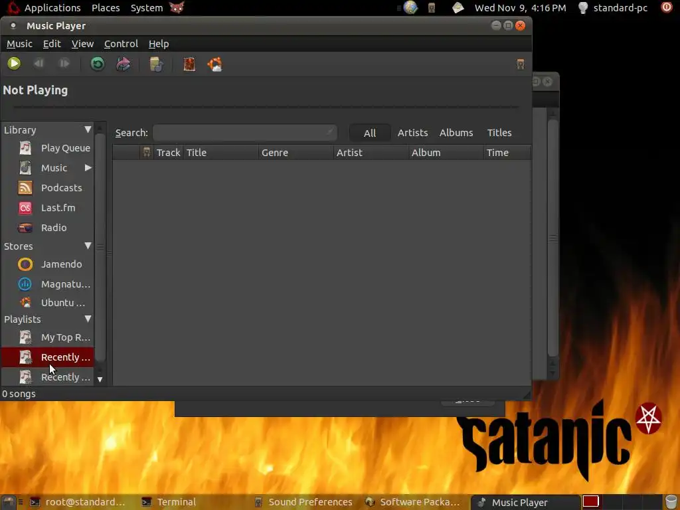This screenshot has height=510, width=680.
Task: Open the Music menu
Action: pos(19,44)
